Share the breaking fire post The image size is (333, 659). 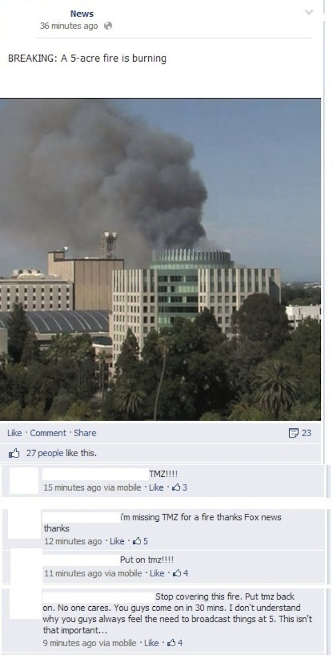[x=85, y=433]
